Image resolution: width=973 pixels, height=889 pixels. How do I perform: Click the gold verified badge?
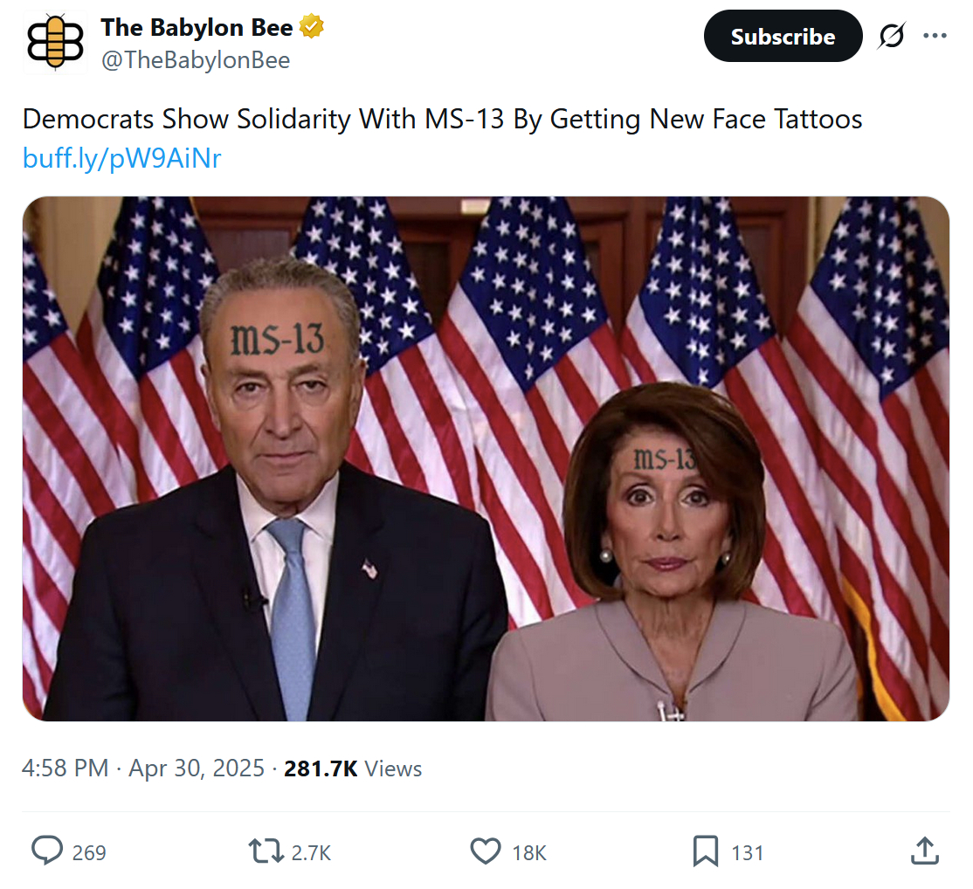coord(313,27)
